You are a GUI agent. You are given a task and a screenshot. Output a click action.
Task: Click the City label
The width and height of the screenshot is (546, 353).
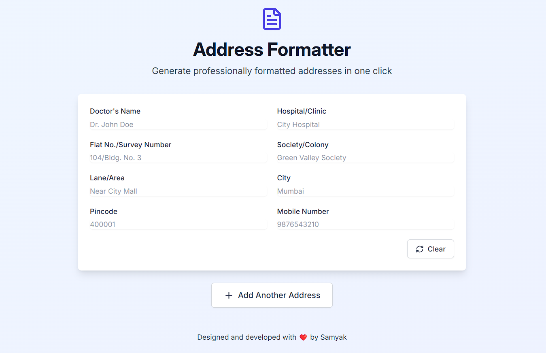284,178
